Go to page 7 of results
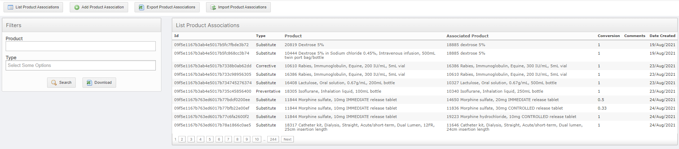Image resolution: width=679 pixels, height=149 pixels. coord(228,139)
